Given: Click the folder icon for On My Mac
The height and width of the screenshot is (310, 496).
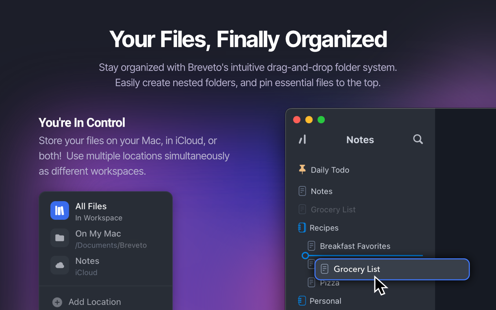Looking at the screenshot, I should pos(60,238).
